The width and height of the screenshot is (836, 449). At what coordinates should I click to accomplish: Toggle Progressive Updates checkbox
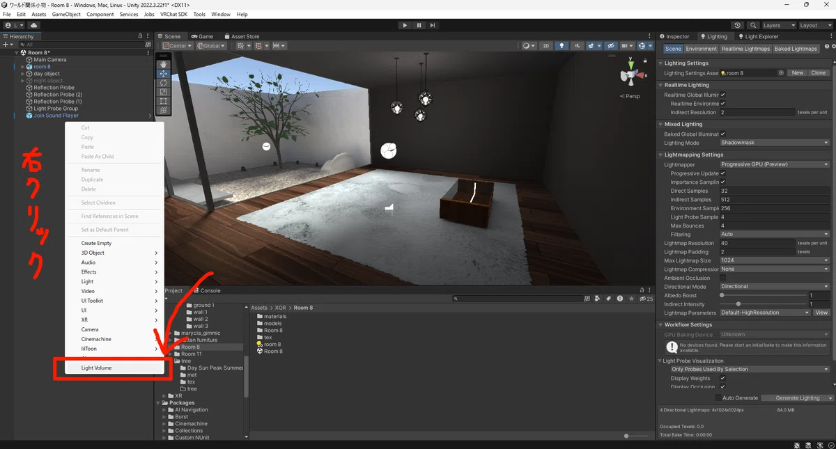click(723, 173)
